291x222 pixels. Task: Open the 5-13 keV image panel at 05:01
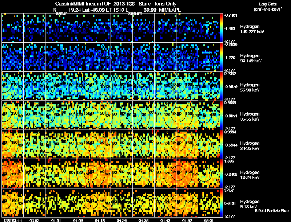pos(209,203)
